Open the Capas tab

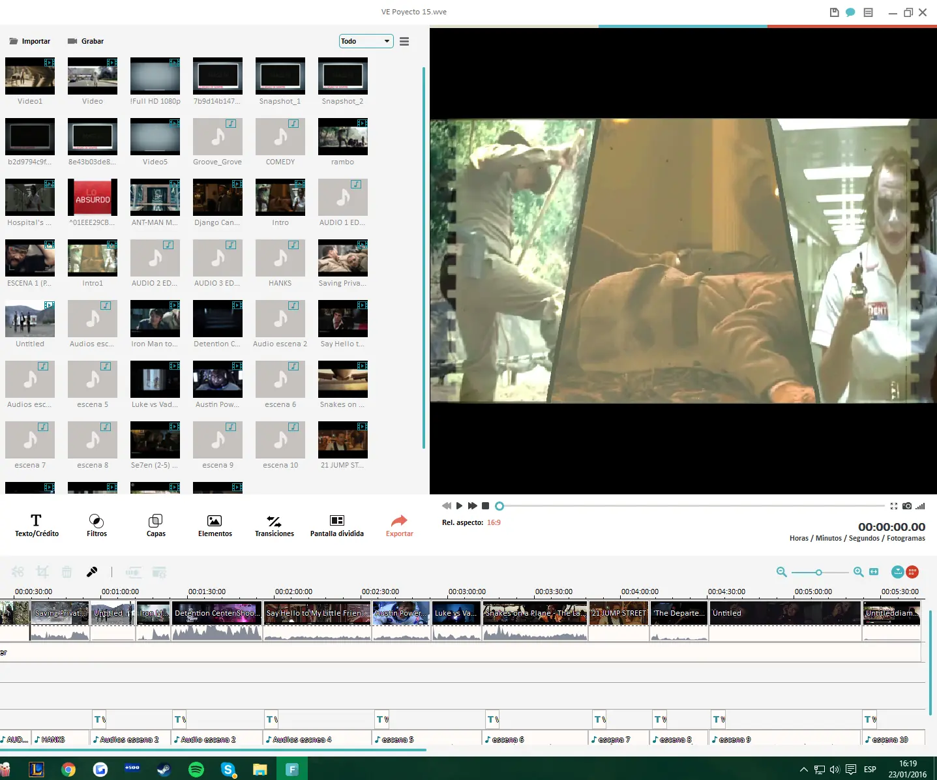click(x=156, y=526)
